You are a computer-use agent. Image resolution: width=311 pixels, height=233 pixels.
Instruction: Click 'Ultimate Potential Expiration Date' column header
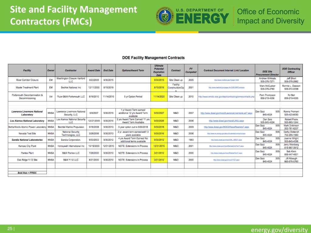pyautogui.click(x=159, y=70)
